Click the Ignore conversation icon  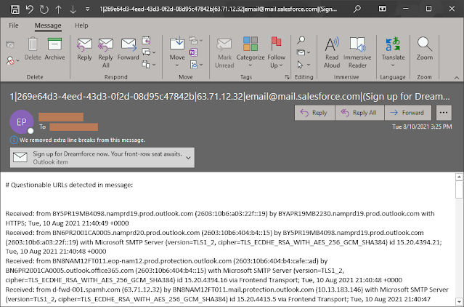click(x=10, y=45)
